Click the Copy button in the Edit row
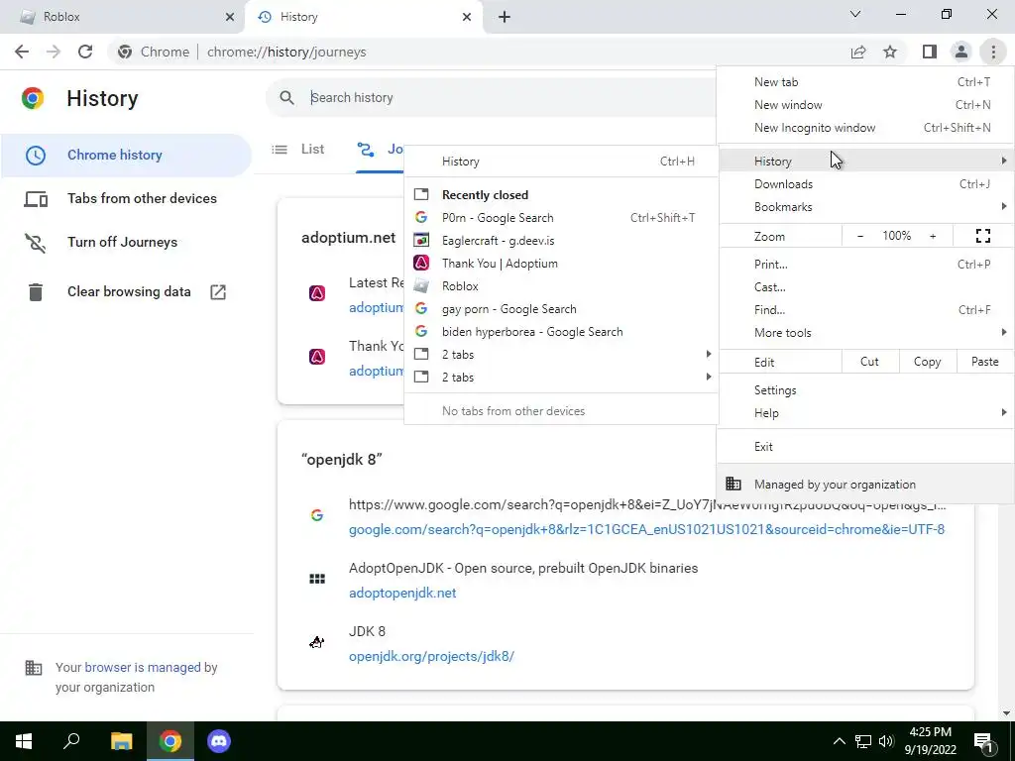The height and width of the screenshot is (761, 1015). pos(927,362)
